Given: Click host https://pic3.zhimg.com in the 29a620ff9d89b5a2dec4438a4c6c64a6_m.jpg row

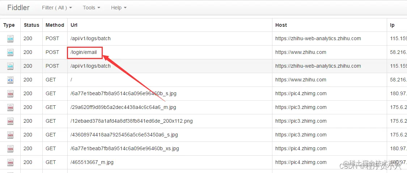Looking at the screenshot, I should [x=301, y=107].
